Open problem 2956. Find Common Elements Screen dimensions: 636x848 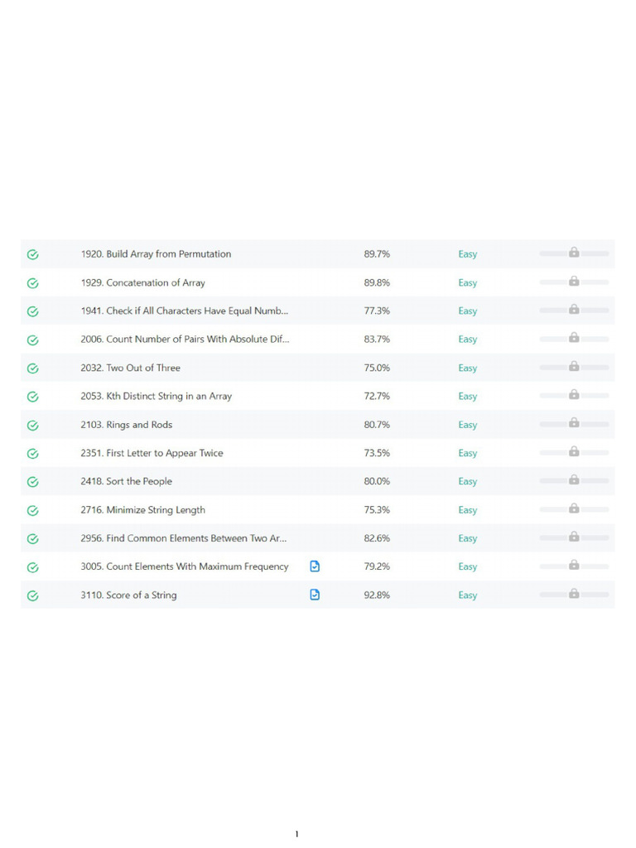(x=184, y=538)
